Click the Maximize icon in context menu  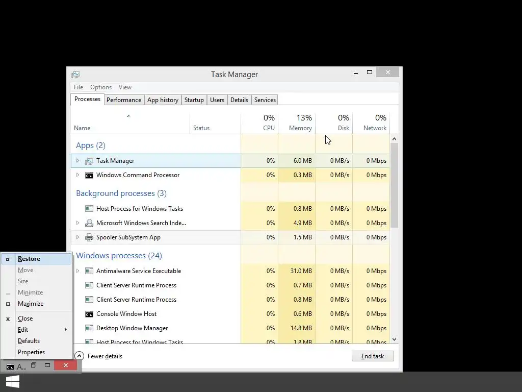(x=8, y=304)
